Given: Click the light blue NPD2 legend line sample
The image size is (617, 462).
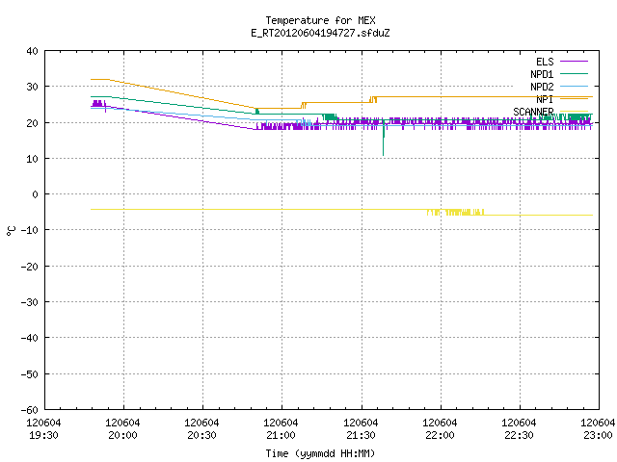Looking at the screenshot, I should coord(574,87).
